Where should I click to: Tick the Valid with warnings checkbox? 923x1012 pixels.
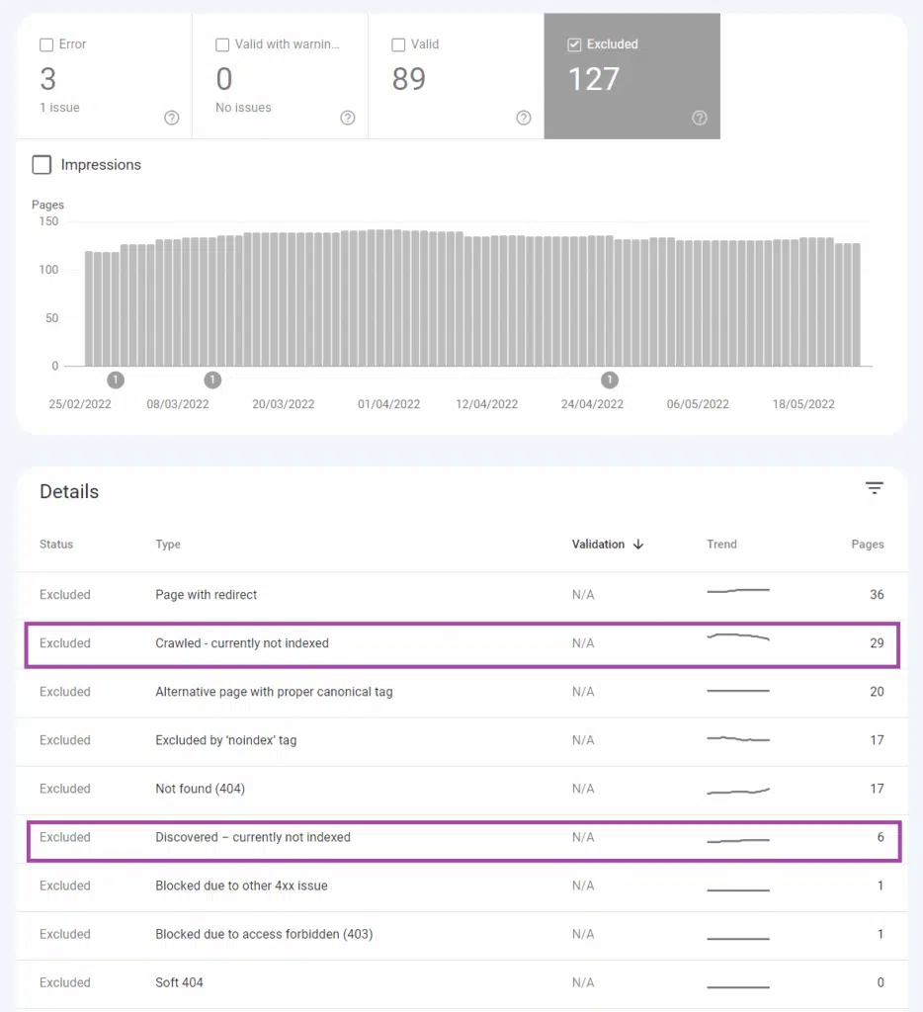point(222,44)
